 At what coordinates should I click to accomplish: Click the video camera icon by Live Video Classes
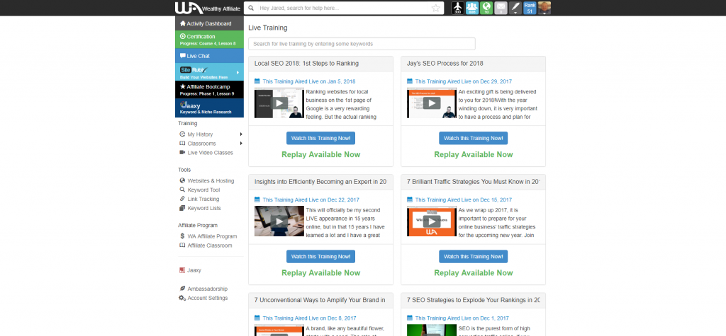[x=182, y=153]
